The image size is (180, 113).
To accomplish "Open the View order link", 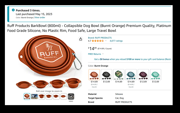I will [40, 17].
